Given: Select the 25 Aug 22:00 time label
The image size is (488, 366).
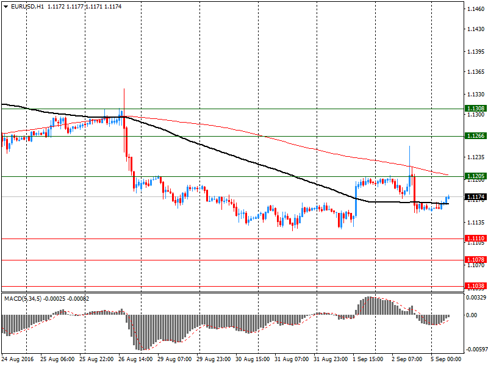Looking at the screenshot, I should (x=96, y=359).
